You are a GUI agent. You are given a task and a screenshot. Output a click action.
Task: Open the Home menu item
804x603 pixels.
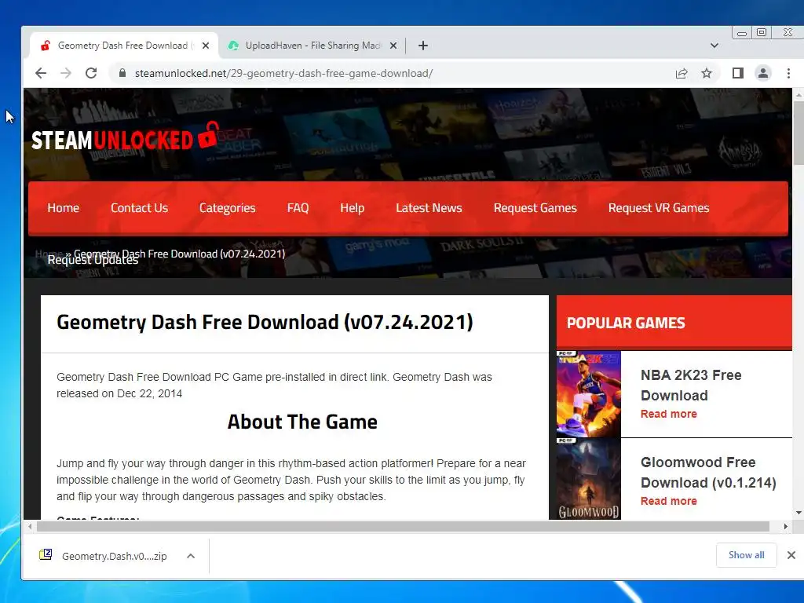(x=63, y=207)
